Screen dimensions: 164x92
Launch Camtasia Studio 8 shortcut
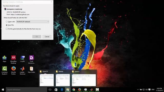click(x=5, y=71)
